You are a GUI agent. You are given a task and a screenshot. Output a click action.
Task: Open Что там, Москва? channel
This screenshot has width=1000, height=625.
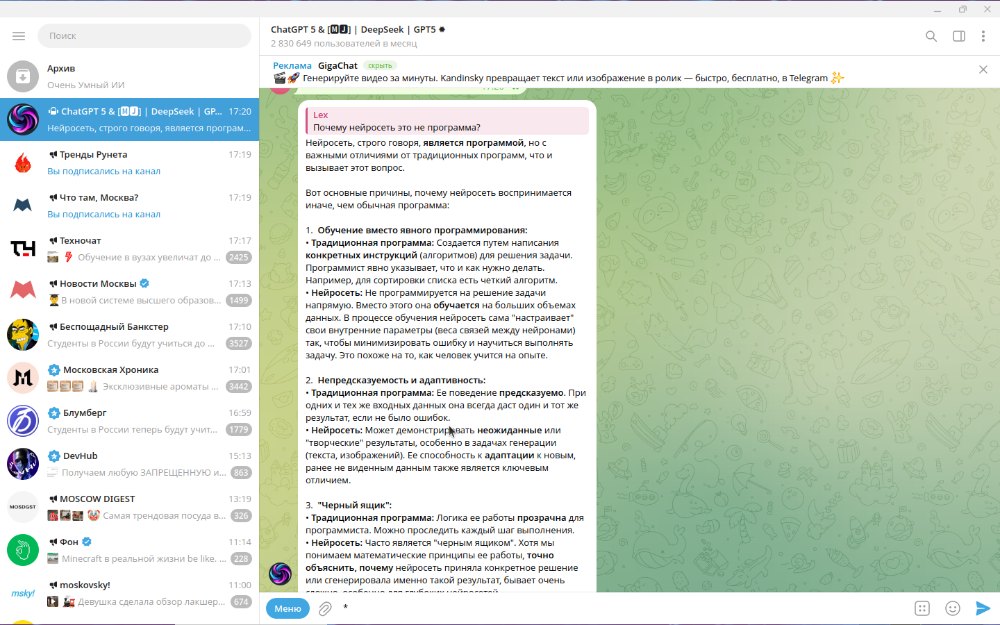129,206
